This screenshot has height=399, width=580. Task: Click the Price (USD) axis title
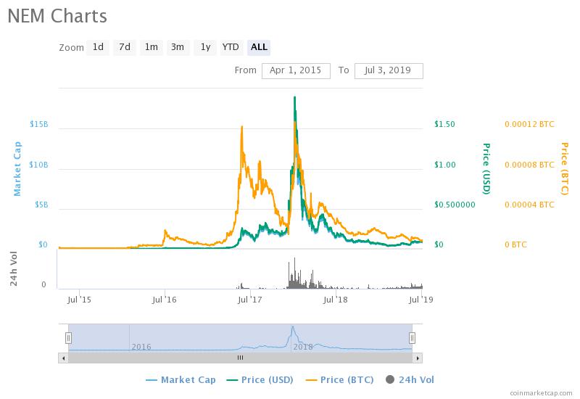[x=486, y=168]
